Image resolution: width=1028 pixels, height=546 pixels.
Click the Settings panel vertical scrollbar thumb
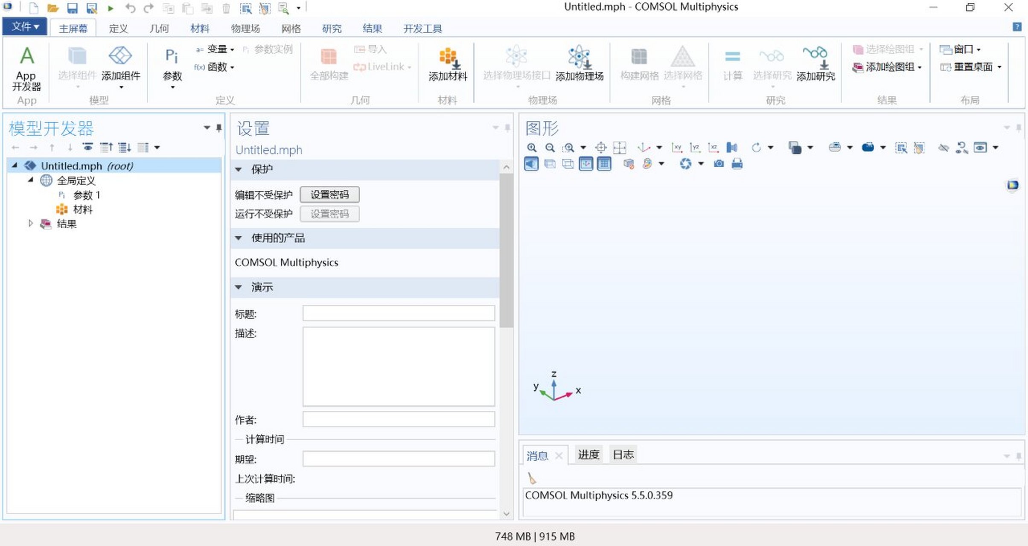coord(506,250)
